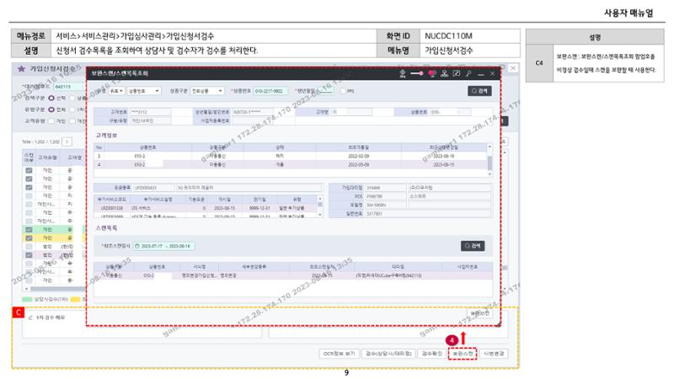Click the 부가서비스코드 column header
674x379 pixels.
click(x=112, y=200)
